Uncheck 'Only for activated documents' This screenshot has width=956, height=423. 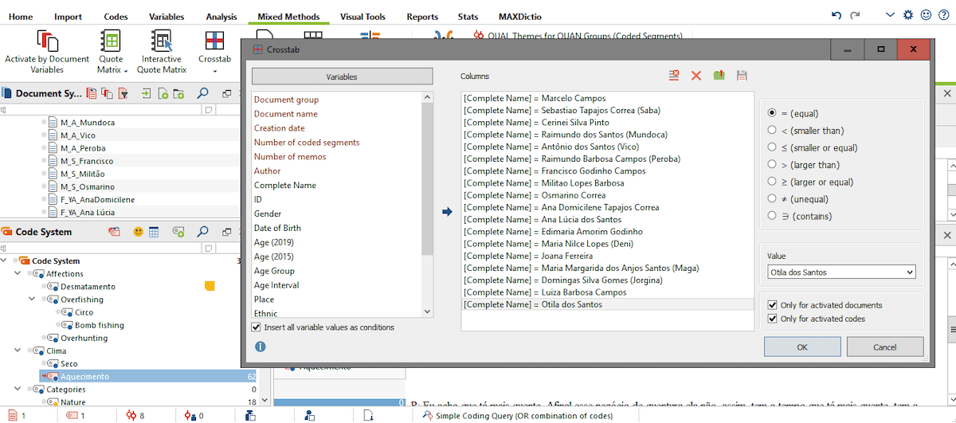click(x=771, y=305)
